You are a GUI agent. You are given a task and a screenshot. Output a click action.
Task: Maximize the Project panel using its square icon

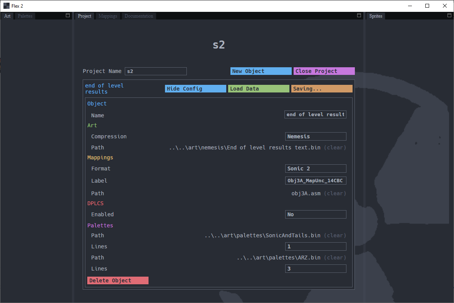coord(359,15)
